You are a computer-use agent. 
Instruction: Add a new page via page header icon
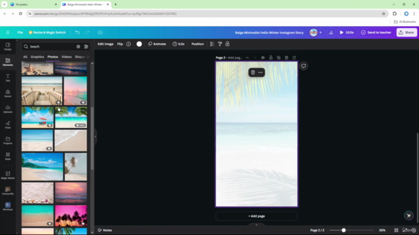294,57
